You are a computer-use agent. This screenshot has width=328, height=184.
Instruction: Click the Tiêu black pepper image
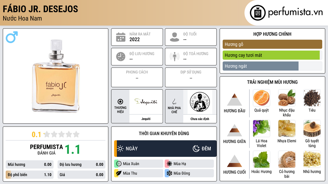coord(312,98)
